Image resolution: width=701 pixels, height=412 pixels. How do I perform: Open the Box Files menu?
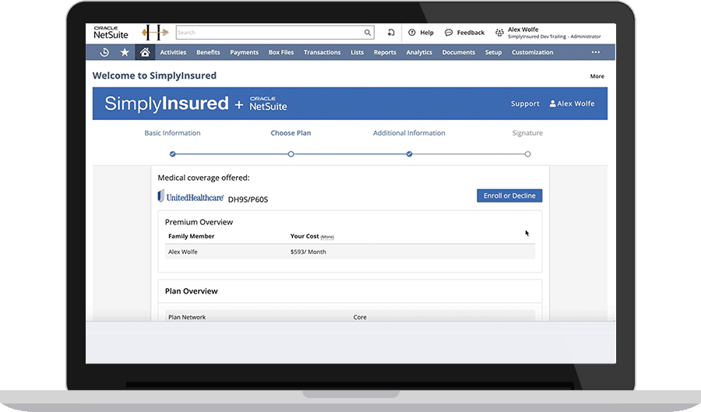pyautogui.click(x=281, y=52)
